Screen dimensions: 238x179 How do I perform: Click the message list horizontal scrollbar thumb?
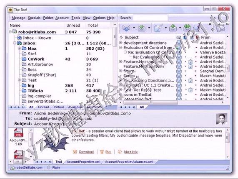[150, 102]
